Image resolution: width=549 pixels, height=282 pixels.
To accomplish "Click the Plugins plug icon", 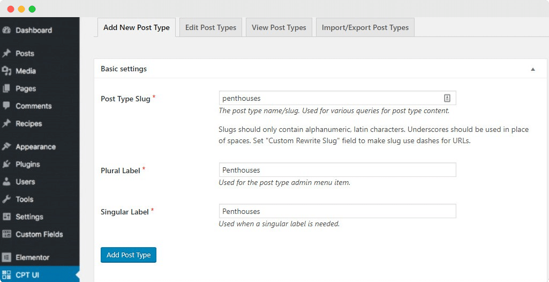I will [6, 164].
